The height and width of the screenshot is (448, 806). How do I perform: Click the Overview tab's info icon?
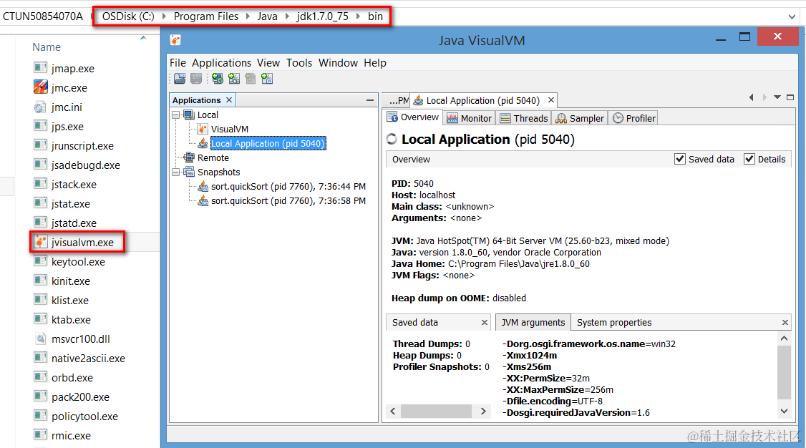pyautogui.click(x=393, y=117)
